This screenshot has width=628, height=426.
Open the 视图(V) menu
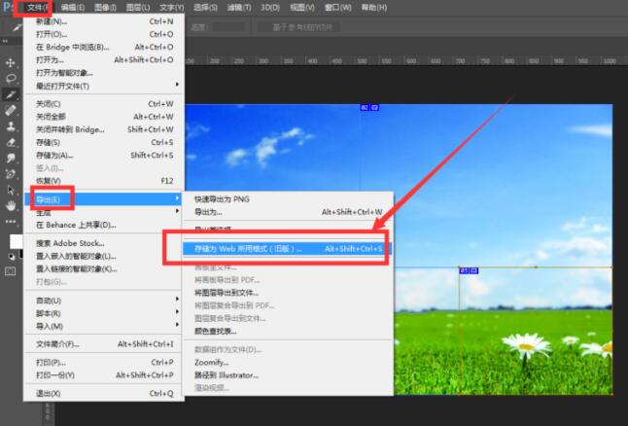302,8
